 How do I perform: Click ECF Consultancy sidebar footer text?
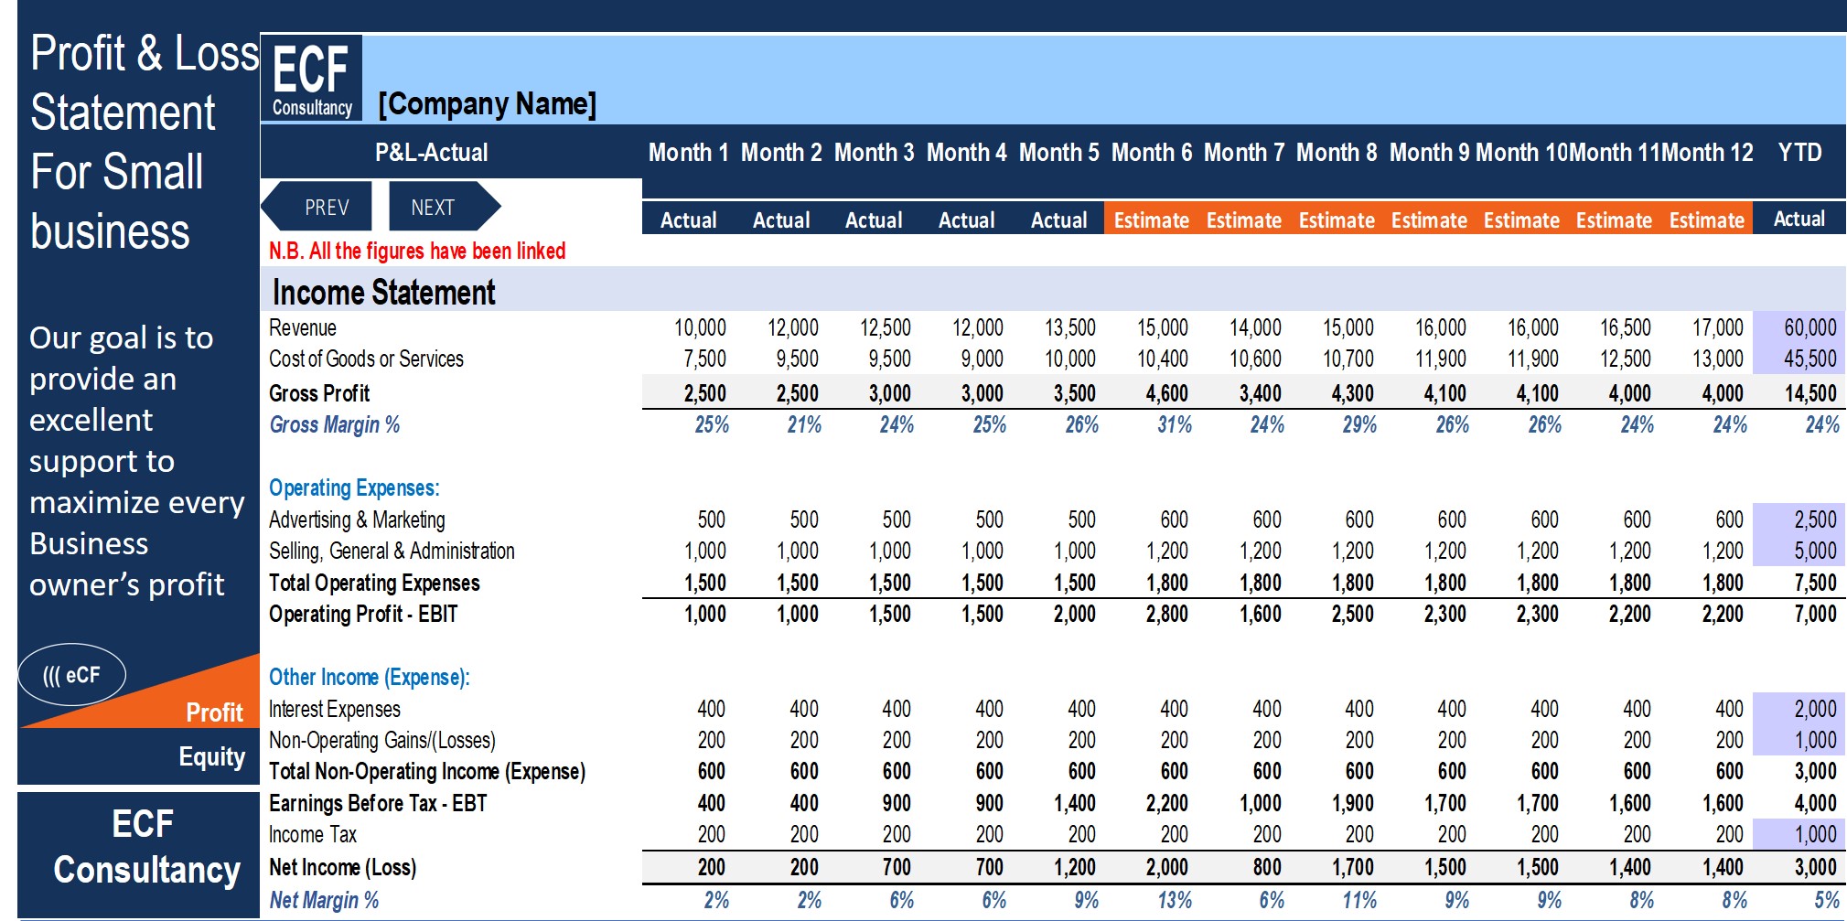coord(146,848)
